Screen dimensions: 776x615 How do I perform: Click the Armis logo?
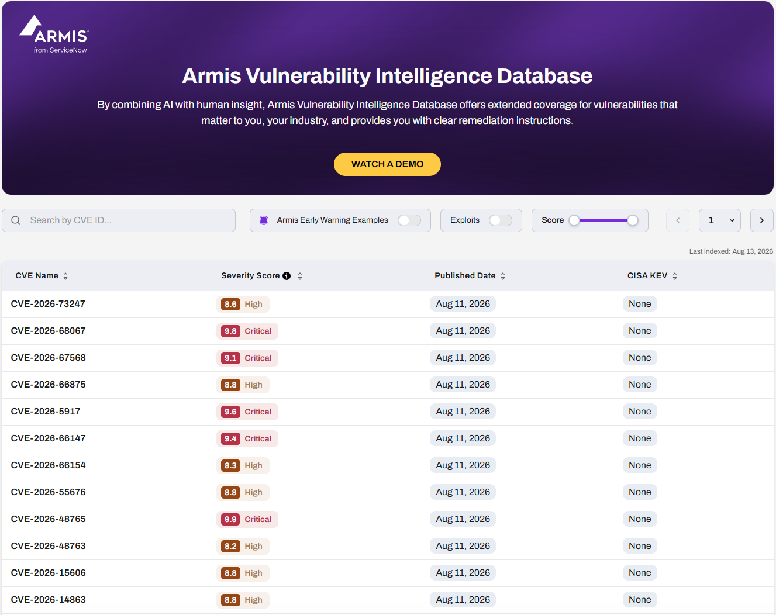(54, 34)
